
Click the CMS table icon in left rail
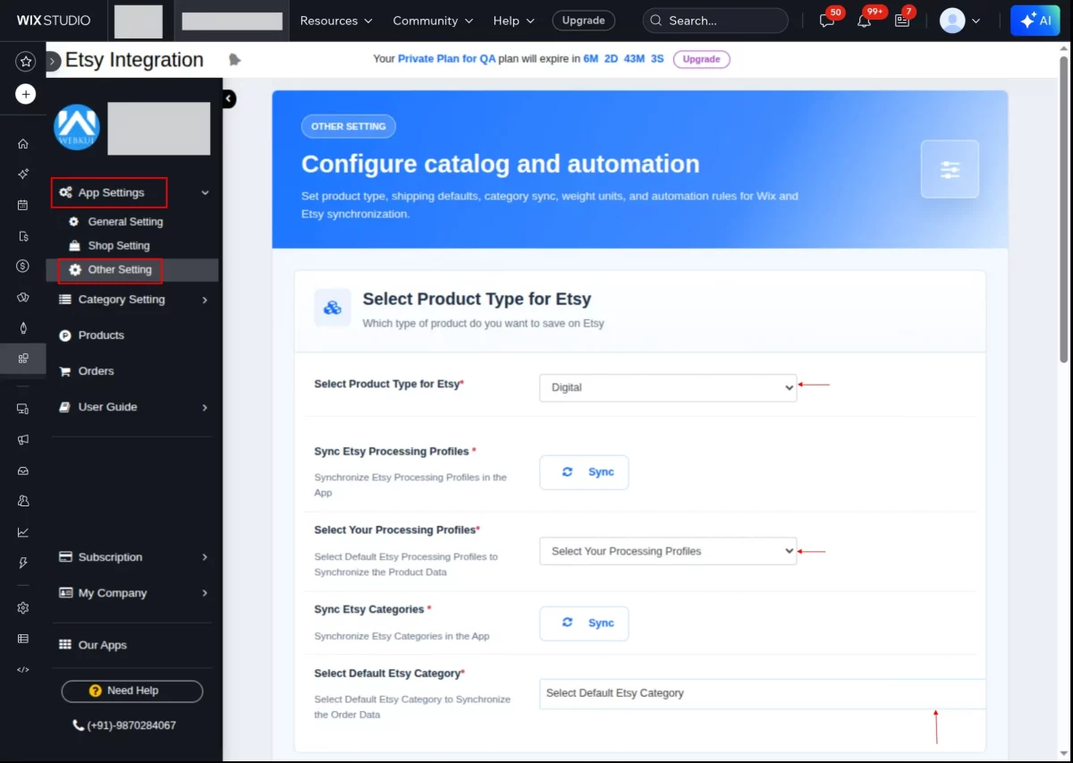23,639
